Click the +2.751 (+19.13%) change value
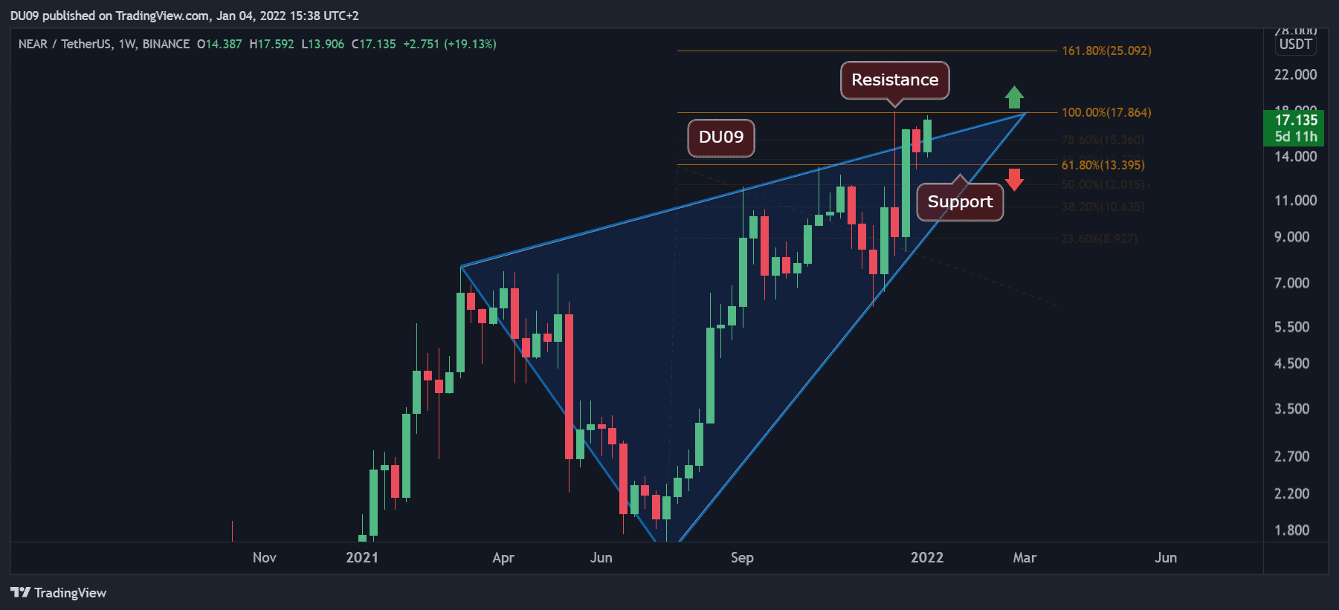The width and height of the screenshot is (1339, 610). pyautogui.click(x=450, y=45)
